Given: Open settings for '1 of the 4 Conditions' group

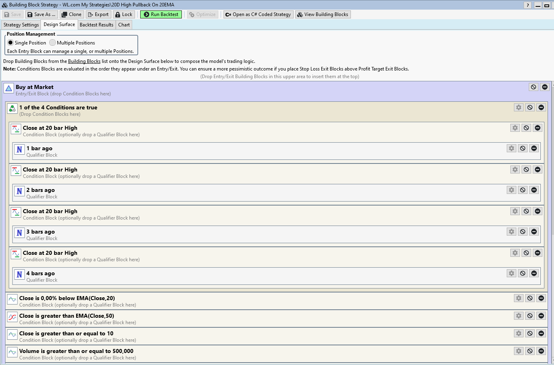Looking at the screenshot, I should pos(519,107).
